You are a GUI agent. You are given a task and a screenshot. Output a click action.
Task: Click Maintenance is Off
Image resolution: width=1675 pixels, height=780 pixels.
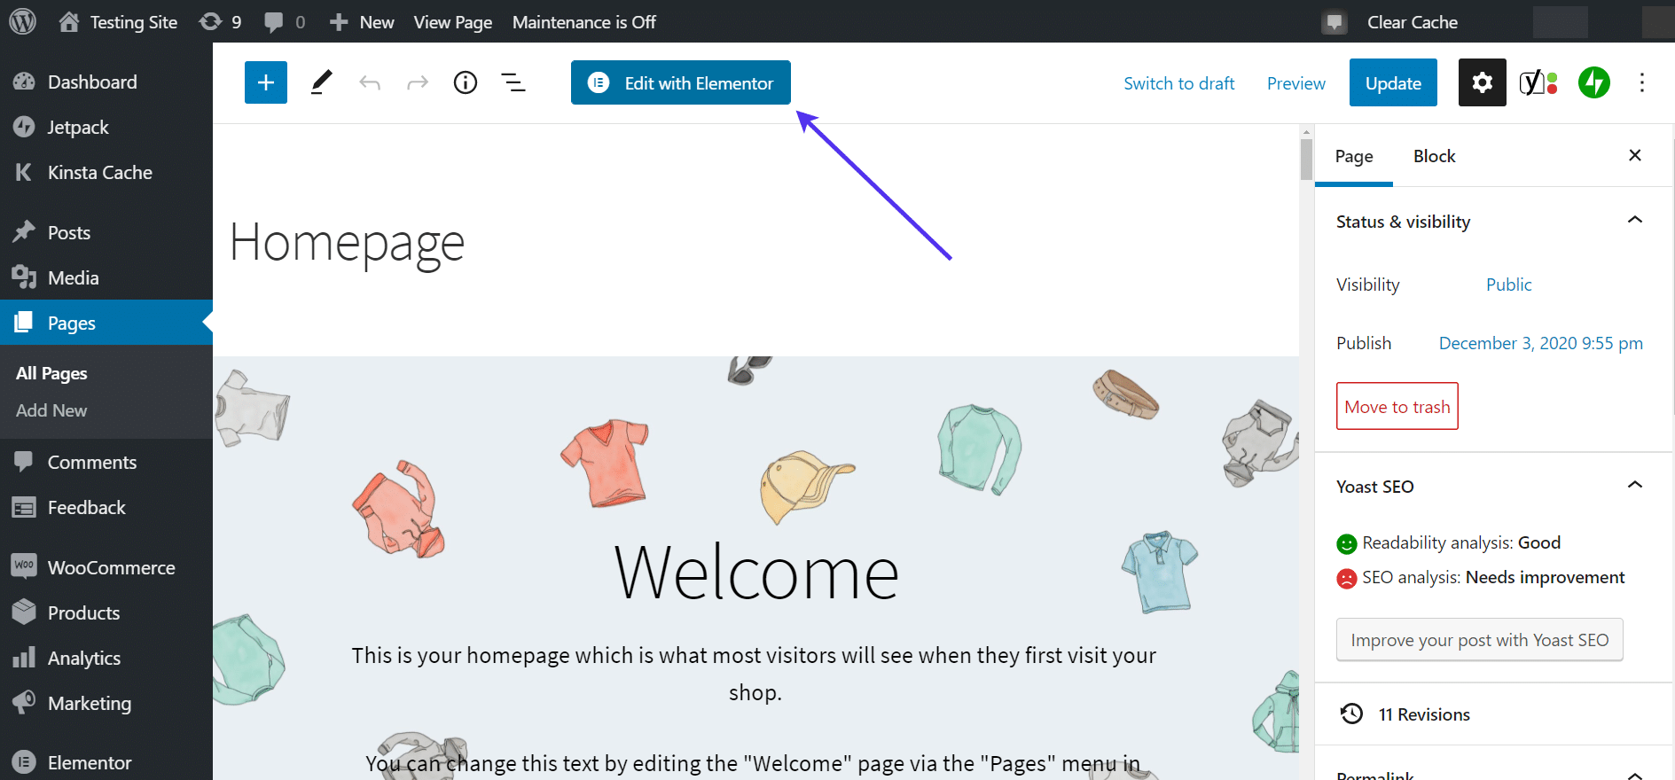pyautogui.click(x=583, y=22)
